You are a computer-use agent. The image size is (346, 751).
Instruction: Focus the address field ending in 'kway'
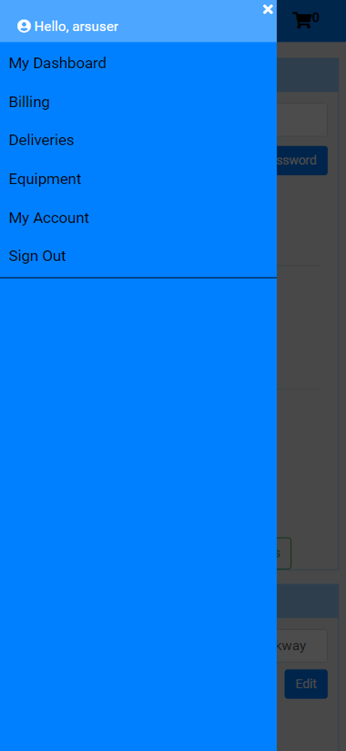(x=302, y=646)
